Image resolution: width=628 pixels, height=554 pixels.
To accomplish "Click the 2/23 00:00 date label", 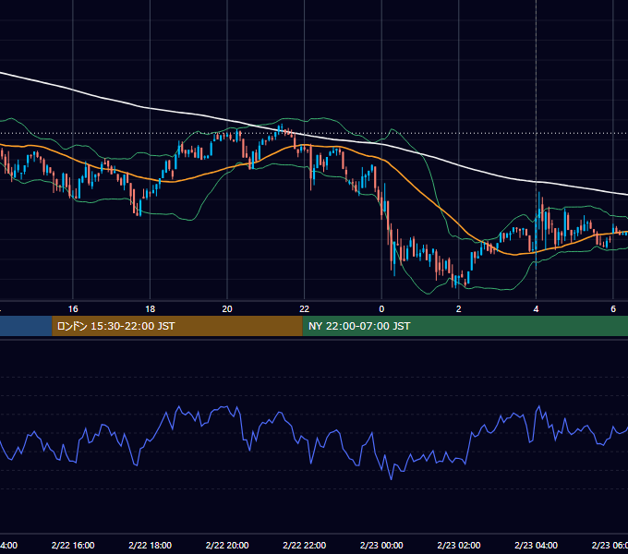I will (381, 545).
